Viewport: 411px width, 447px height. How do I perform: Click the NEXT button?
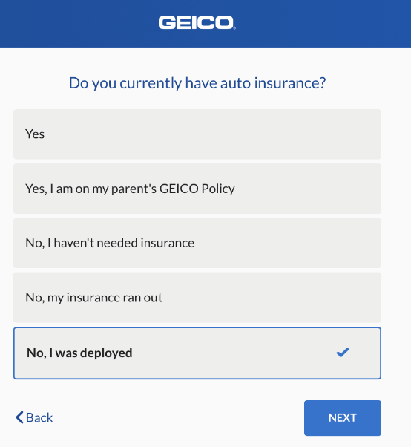(x=342, y=418)
